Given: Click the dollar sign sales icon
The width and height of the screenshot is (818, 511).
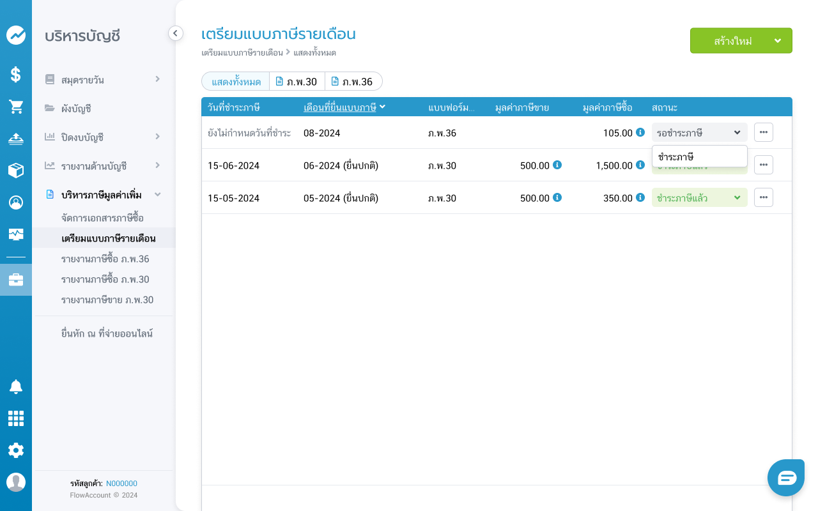Looking at the screenshot, I should [x=16, y=75].
